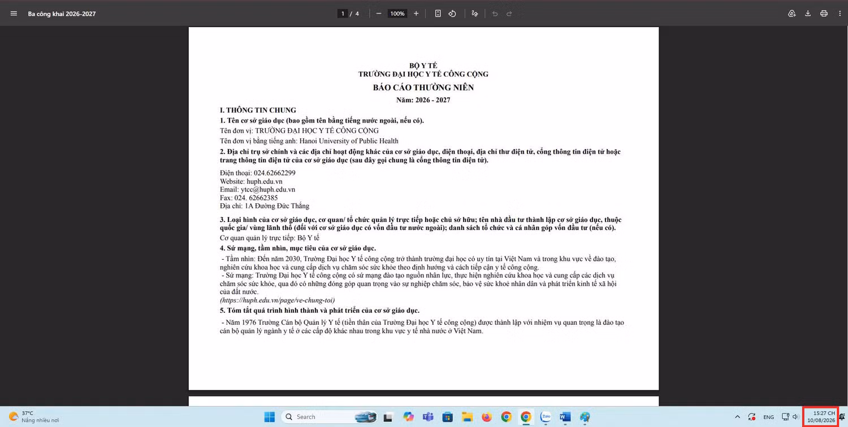Screen dimensions: 848x427
Task: Select the draw annotation tool
Action: [x=475, y=14]
